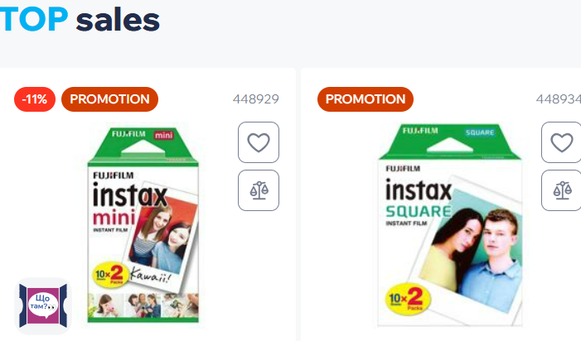This screenshot has height=341, width=581.
Task: Select product code 448929
Action: 255,99
